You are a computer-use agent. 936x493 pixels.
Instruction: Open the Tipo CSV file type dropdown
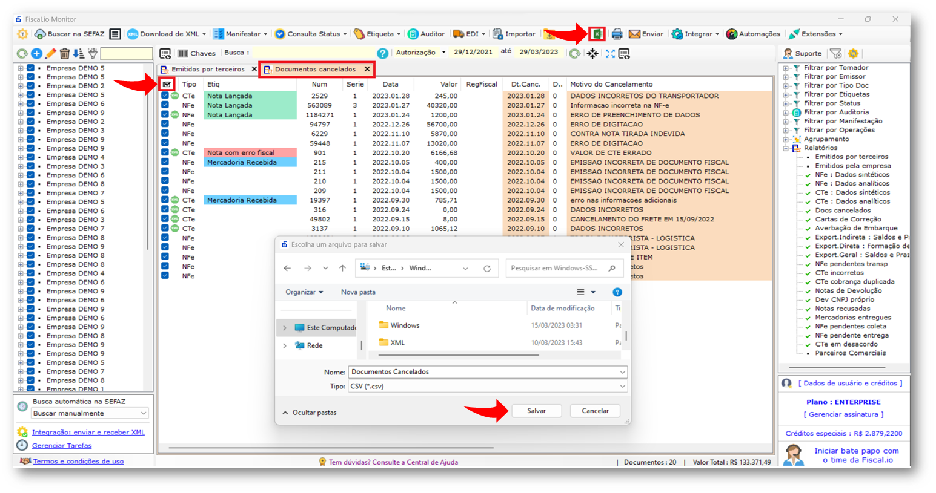pos(488,386)
